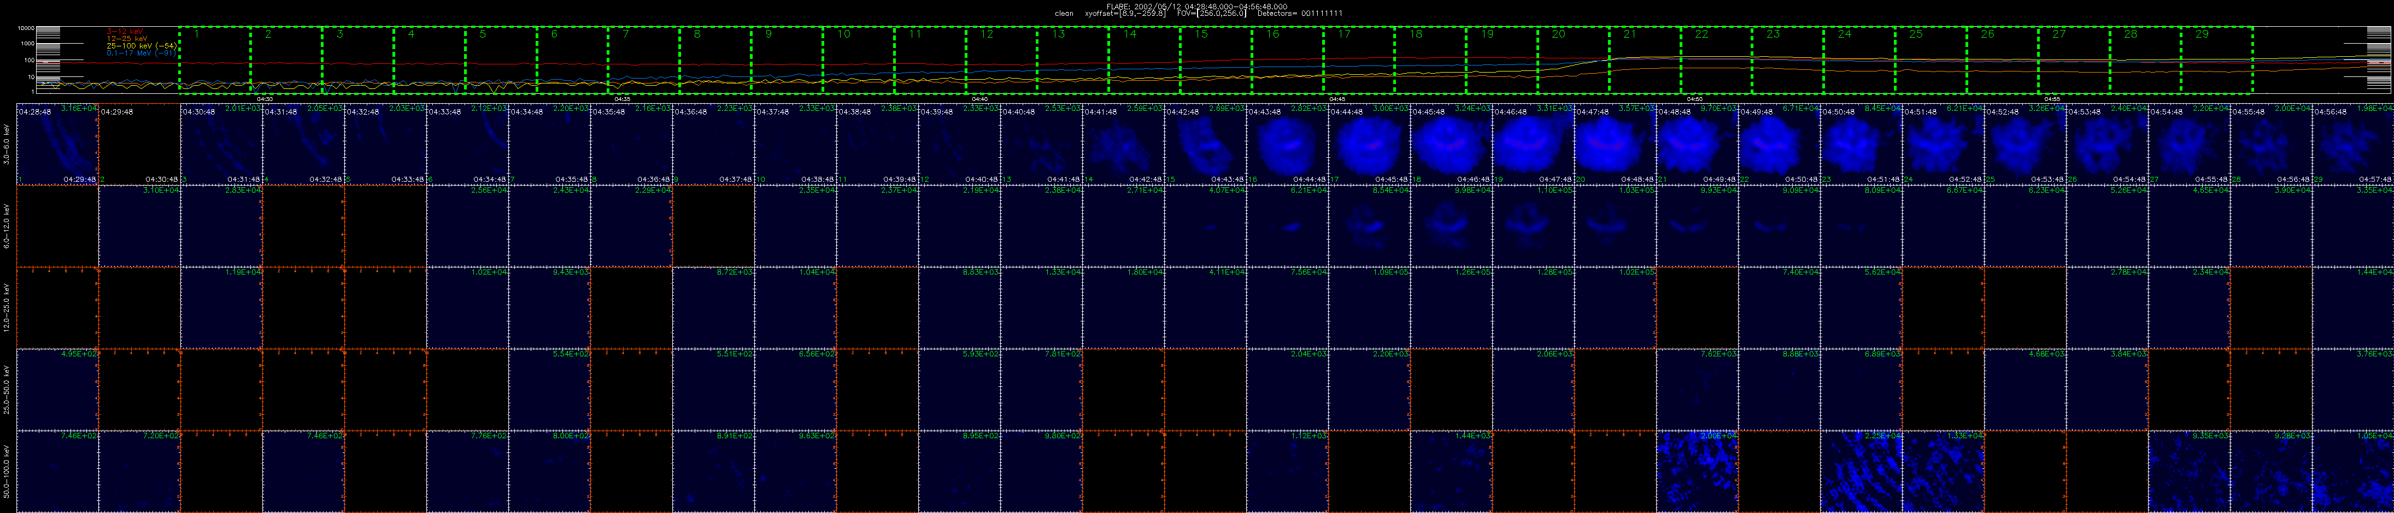Select interval 27 in the lightcurve

(2075, 59)
